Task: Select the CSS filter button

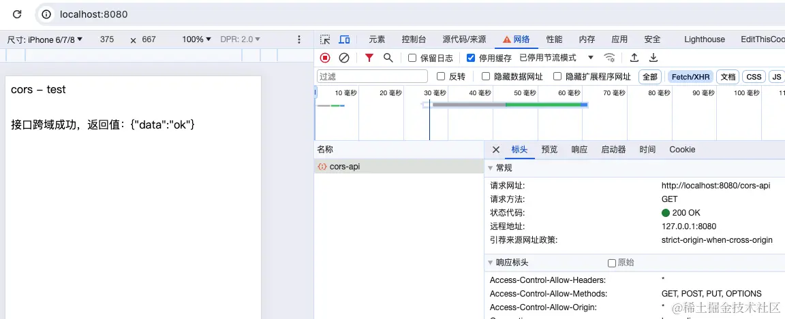Action: pyautogui.click(x=754, y=76)
